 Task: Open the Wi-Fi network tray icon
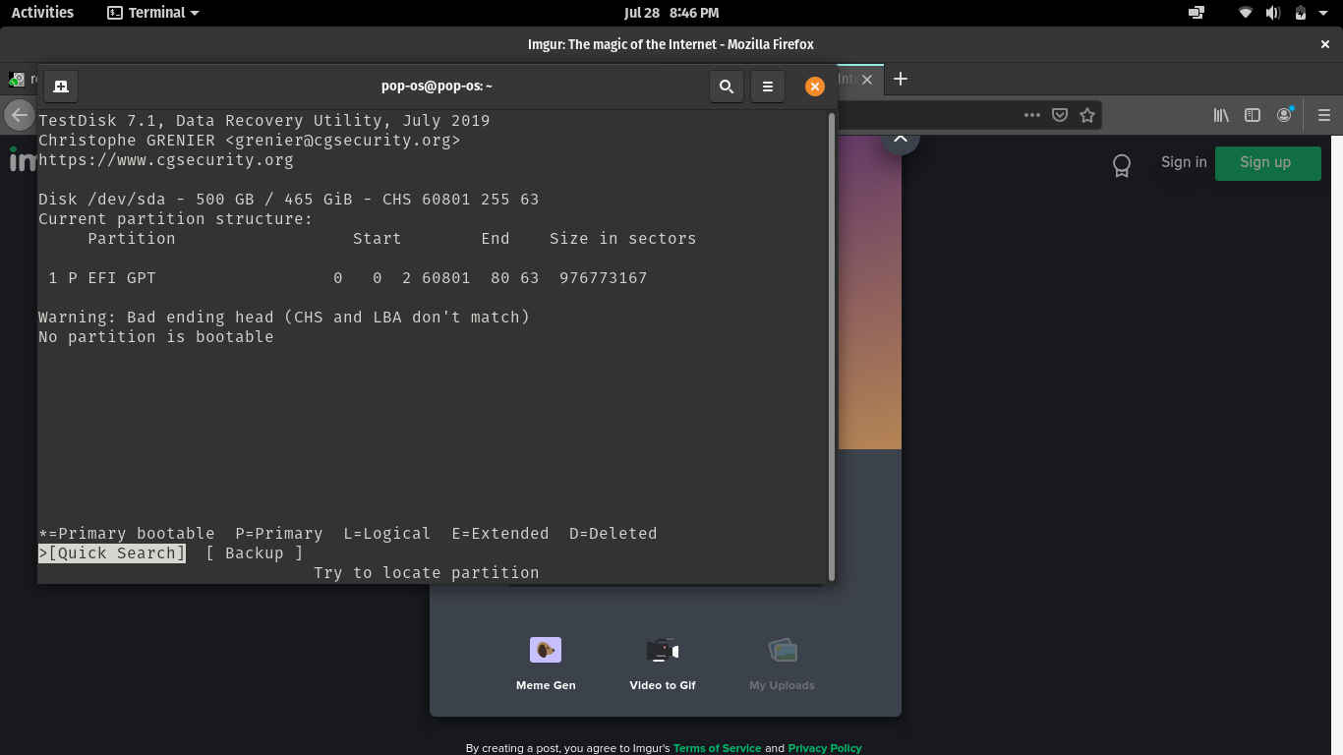click(x=1246, y=13)
